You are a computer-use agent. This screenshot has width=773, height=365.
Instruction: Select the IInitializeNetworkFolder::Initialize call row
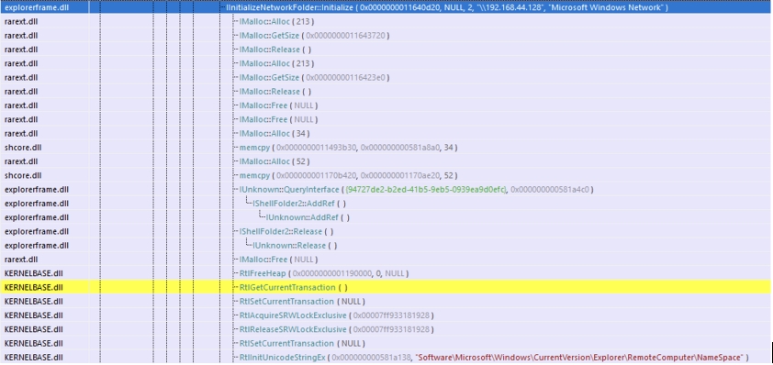pos(386,7)
